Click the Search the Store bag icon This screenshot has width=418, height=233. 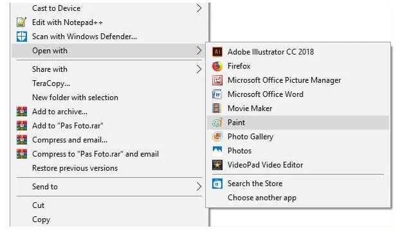click(x=217, y=184)
